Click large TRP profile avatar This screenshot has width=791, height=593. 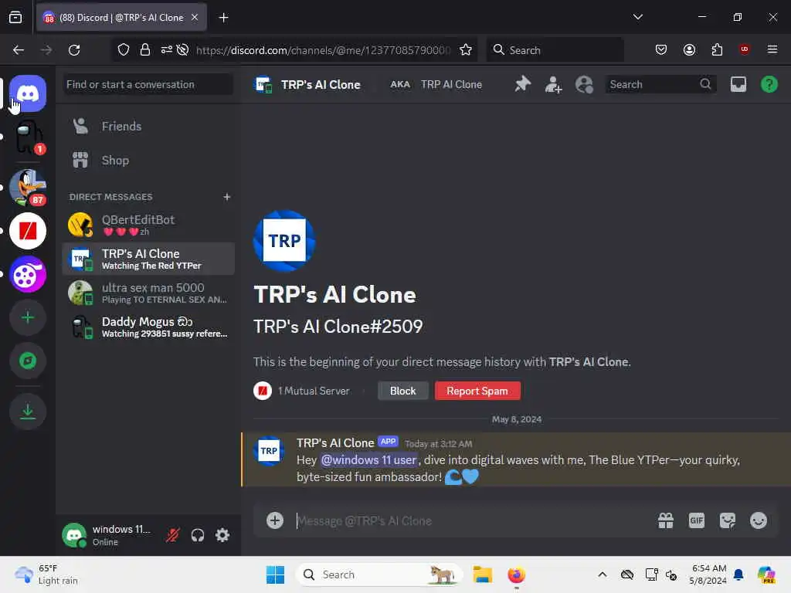coord(284,241)
